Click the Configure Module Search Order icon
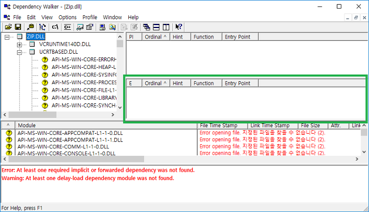 pyautogui.click(x=112, y=27)
